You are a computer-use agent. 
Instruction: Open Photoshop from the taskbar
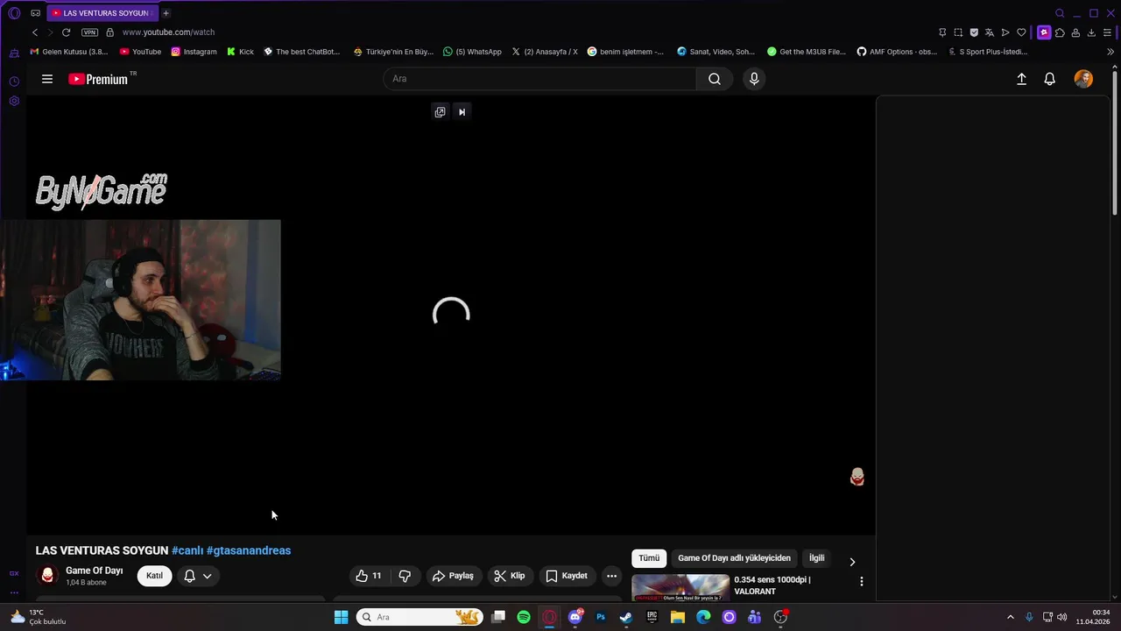pos(600,617)
